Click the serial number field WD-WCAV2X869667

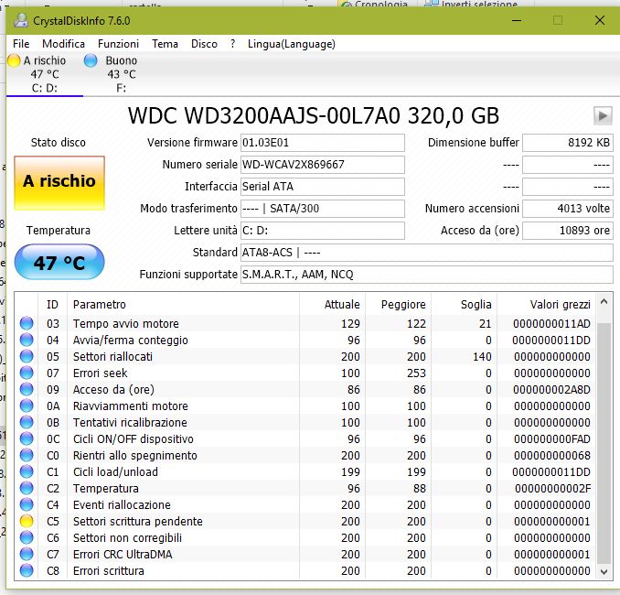pyautogui.click(x=323, y=164)
